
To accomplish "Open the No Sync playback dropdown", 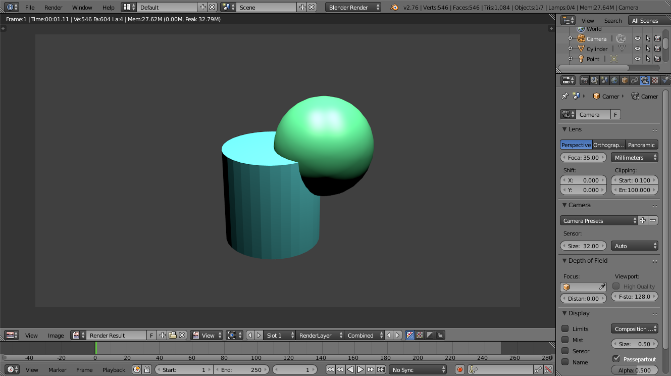I will pos(418,369).
